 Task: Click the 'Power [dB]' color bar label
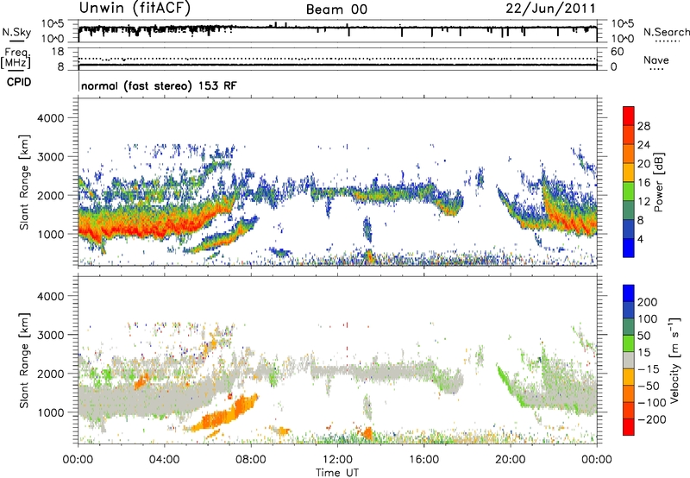pos(658,182)
